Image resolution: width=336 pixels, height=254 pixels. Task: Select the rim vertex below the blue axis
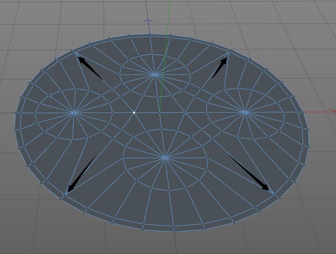[x=150, y=36]
